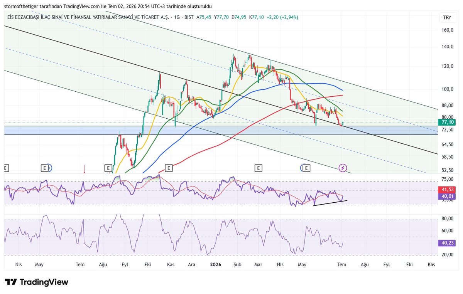Click the 52,50 price axis label
Image resolution: width=463 pixels, height=294 pixels.
pyautogui.click(x=448, y=170)
